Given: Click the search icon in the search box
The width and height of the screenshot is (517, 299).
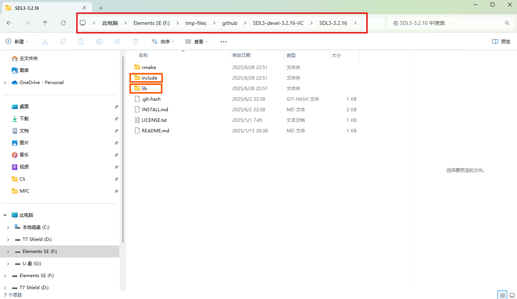Looking at the screenshot, I should pos(507,23).
